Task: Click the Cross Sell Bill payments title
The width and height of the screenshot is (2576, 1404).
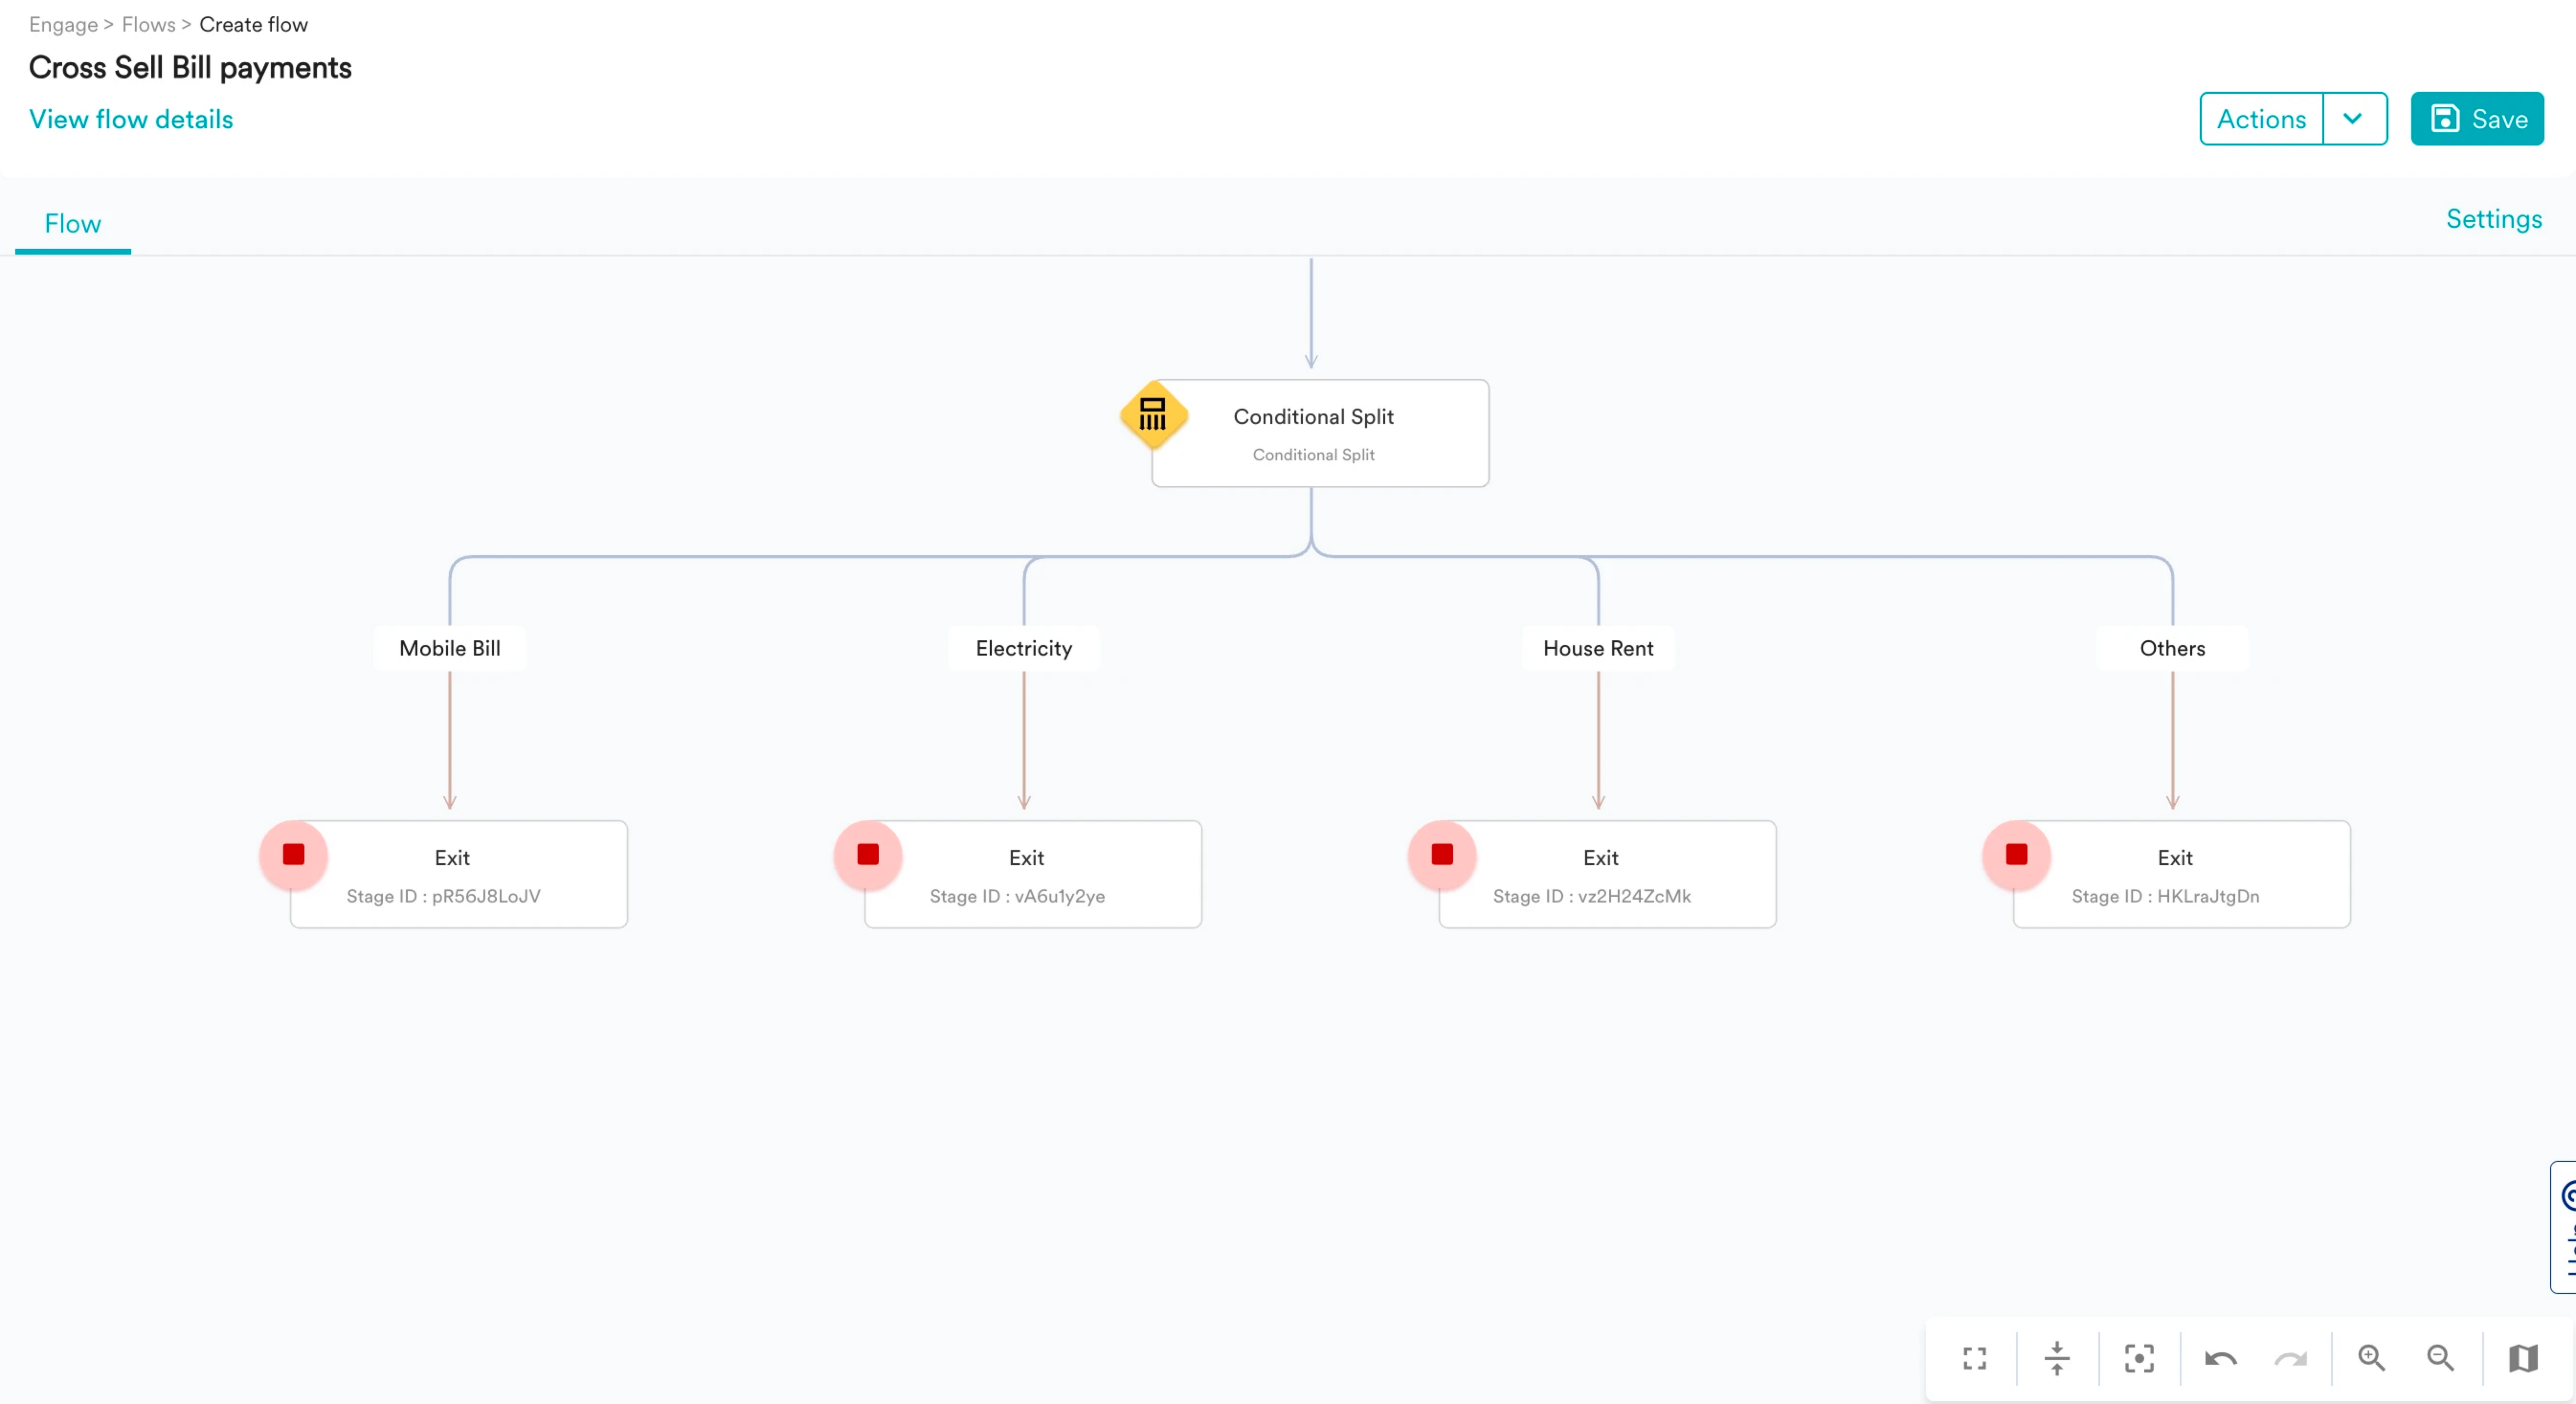Action: 190,68
